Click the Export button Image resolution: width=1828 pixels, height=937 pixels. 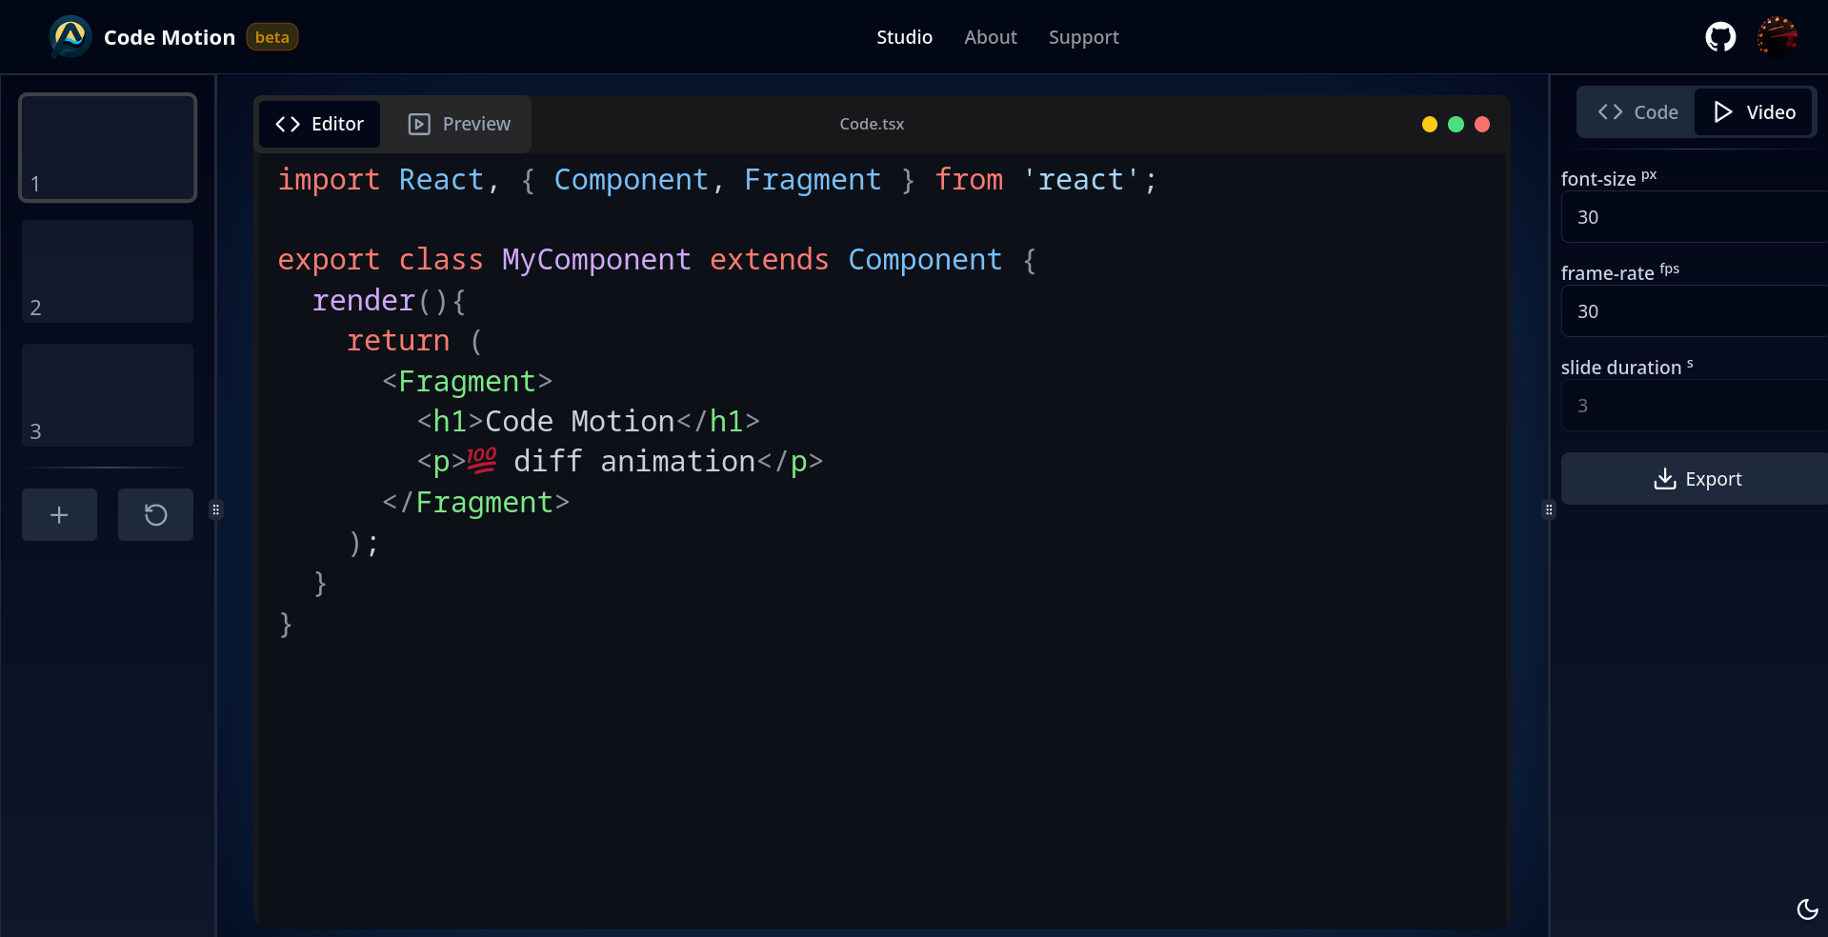coord(1697,479)
